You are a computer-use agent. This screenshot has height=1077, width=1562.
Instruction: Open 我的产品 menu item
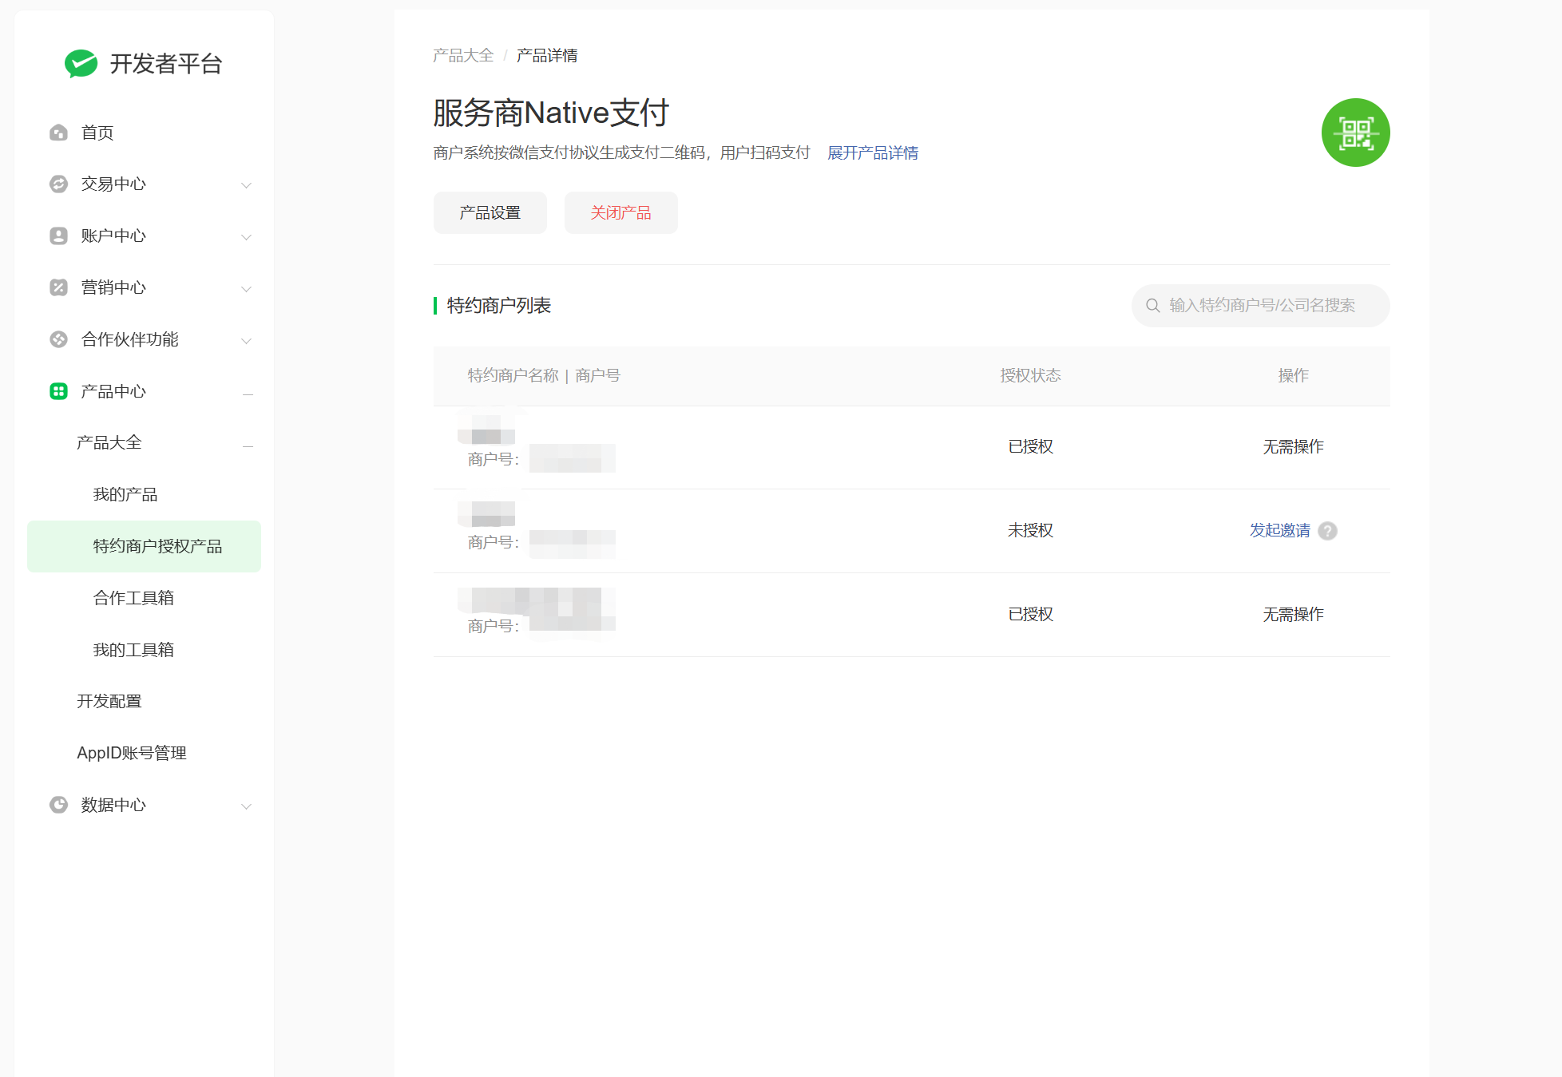[125, 494]
